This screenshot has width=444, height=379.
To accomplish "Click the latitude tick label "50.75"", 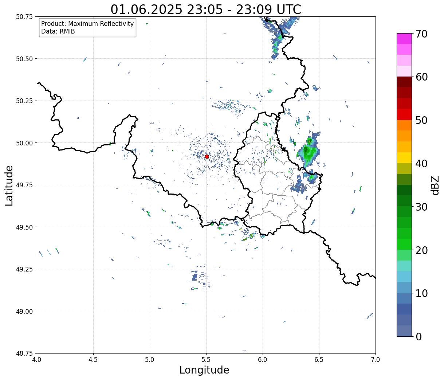I will tap(24, 17).
